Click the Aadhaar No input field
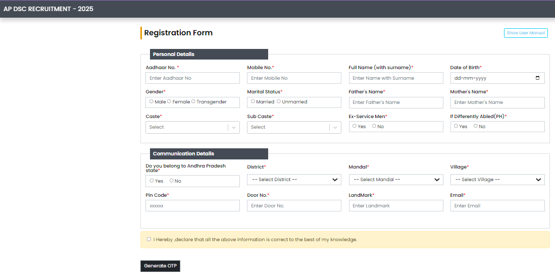 coord(192,78)
